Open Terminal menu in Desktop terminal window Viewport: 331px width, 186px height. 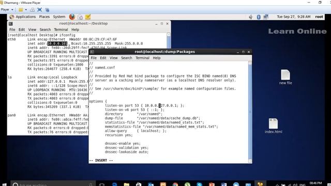pos(61,29)
